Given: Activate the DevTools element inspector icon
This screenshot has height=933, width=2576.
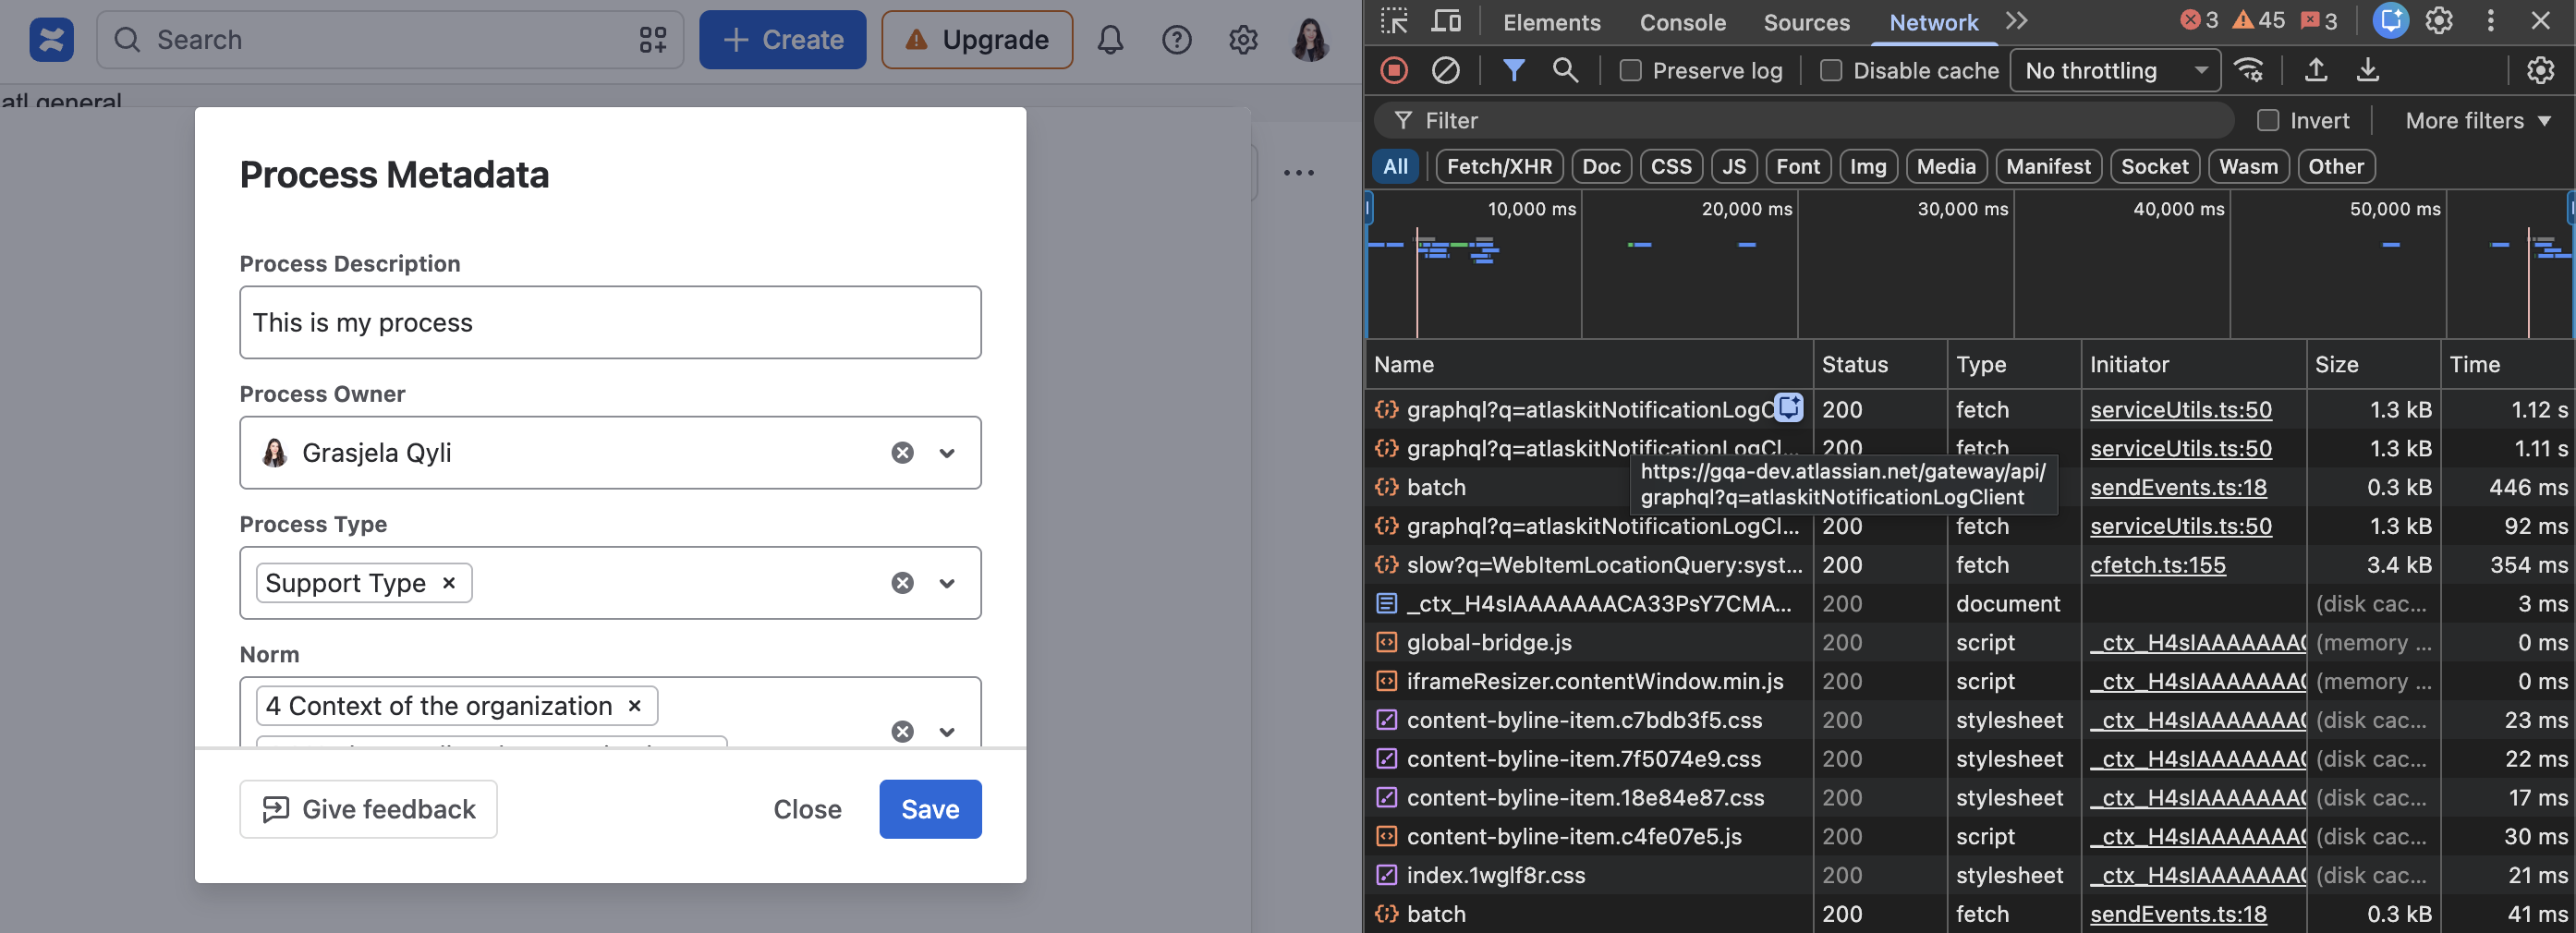Looking at the screenshot, I should click(1394, 21).
